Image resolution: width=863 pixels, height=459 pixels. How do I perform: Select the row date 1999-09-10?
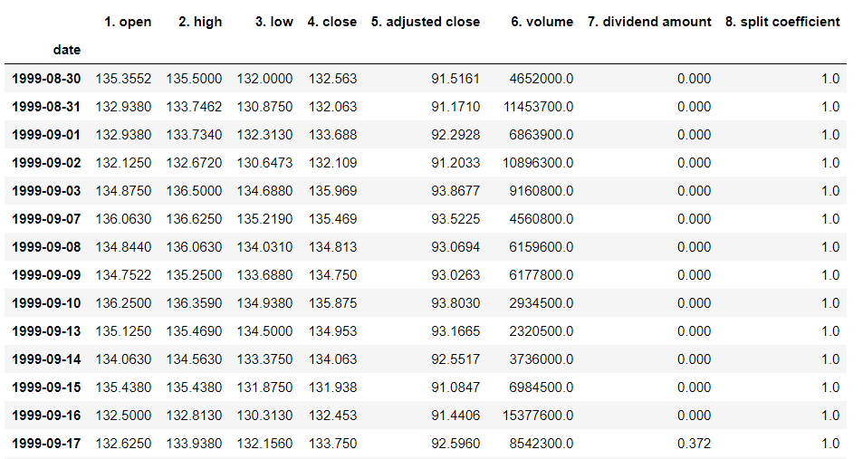click(x=46, y=303)
